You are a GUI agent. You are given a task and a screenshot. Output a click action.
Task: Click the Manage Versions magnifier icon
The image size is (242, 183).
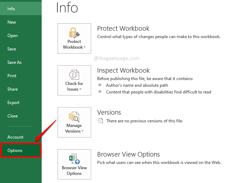tap(74, 117)
